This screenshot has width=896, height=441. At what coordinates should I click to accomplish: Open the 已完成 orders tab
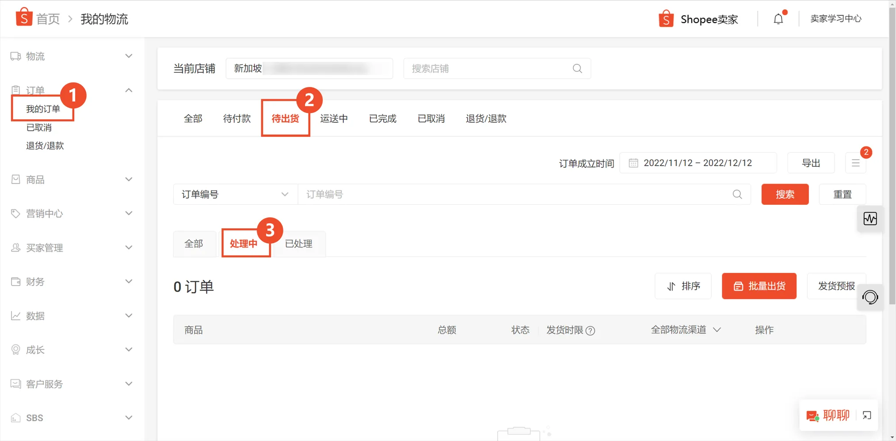pos(382,118)
